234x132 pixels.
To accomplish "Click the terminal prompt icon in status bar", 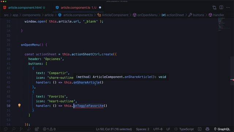I will tap(200, 129).
